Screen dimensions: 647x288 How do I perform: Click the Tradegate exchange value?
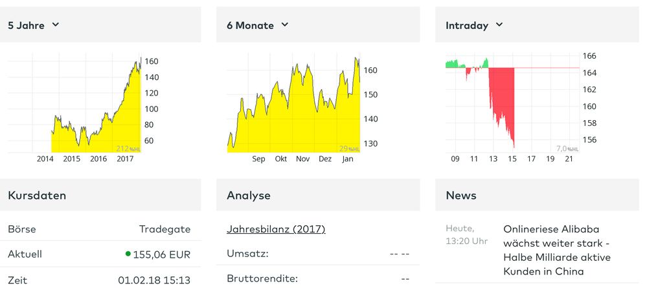pos(165,229)
